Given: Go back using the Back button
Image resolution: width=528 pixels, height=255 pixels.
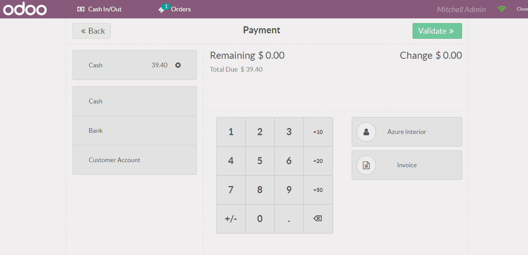Looking at the screenshot, I should 91,31.
